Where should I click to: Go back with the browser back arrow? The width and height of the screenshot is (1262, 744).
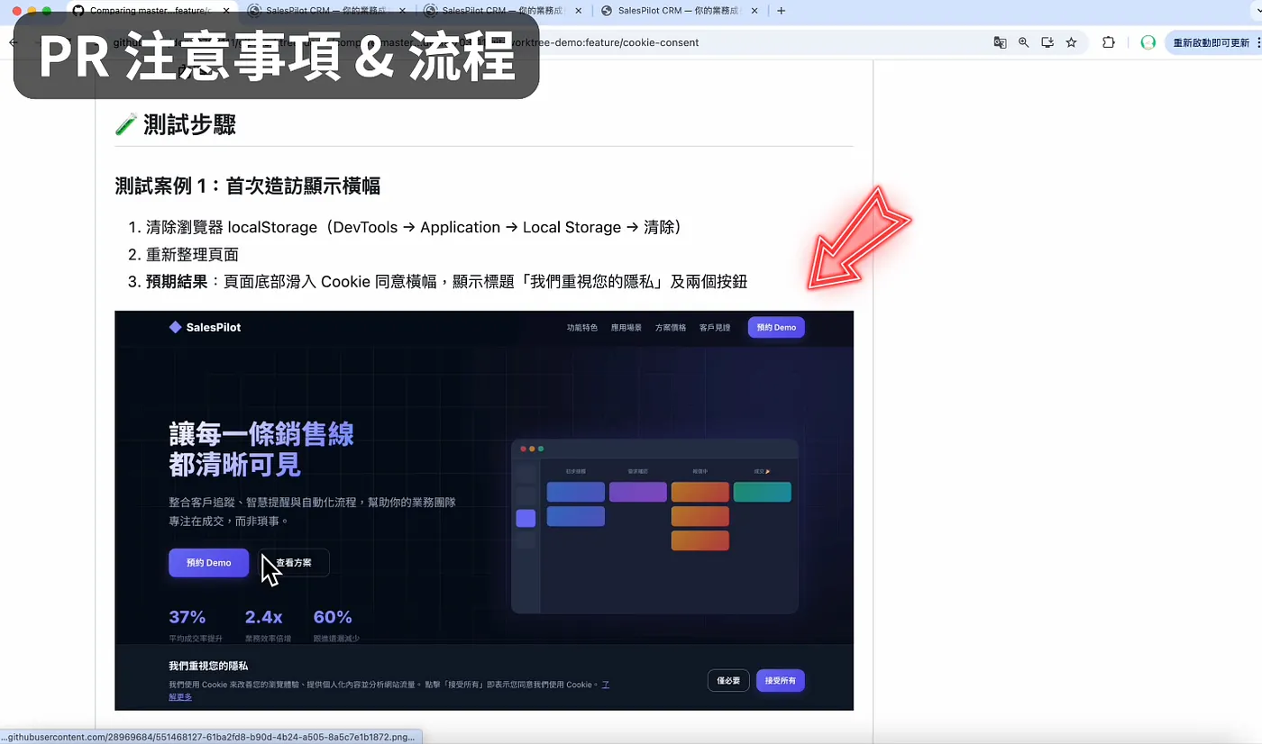[13, 42]
